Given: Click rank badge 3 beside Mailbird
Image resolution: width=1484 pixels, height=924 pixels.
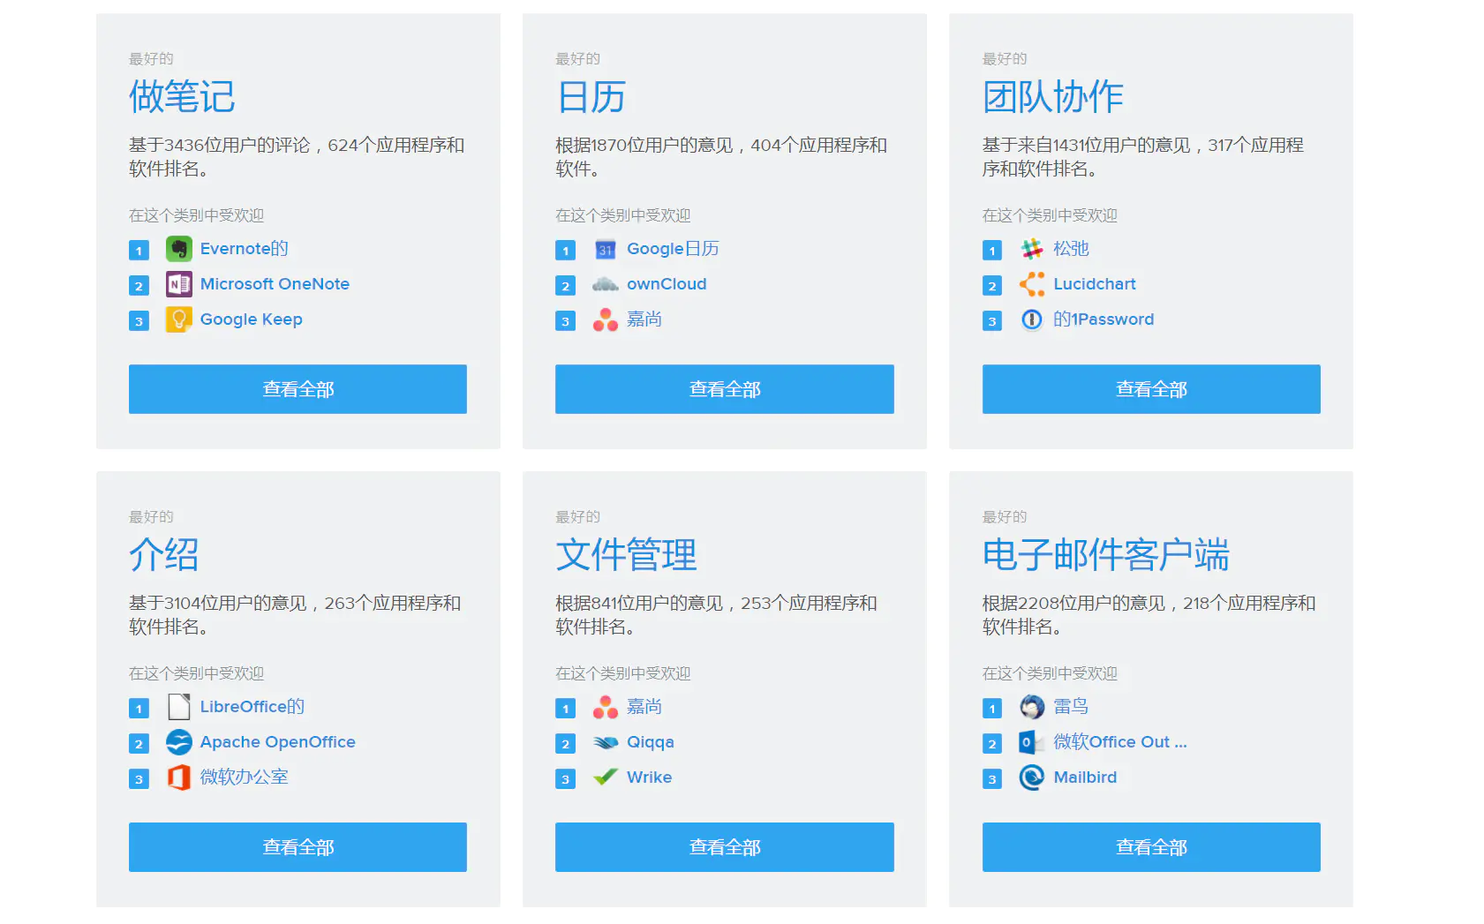Looking at the screenshot, I should (992, 779).
